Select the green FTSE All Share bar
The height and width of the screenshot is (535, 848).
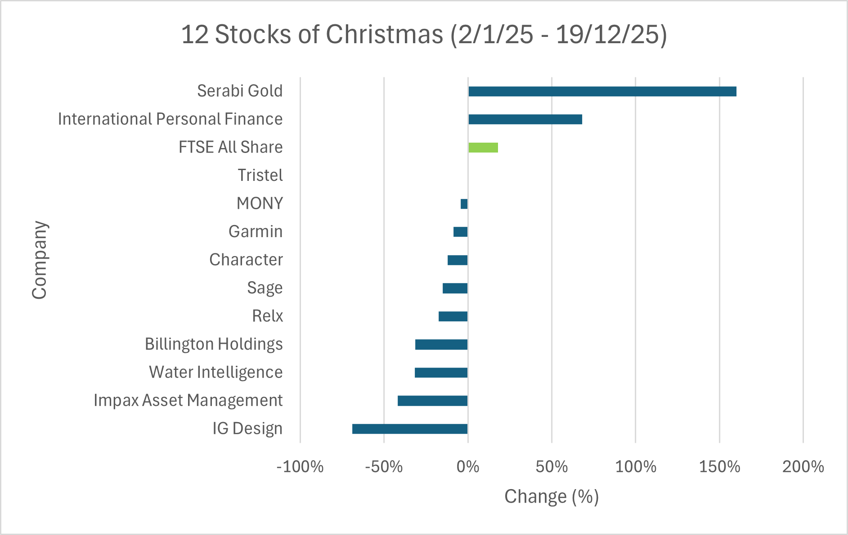(x=483, y=148)
